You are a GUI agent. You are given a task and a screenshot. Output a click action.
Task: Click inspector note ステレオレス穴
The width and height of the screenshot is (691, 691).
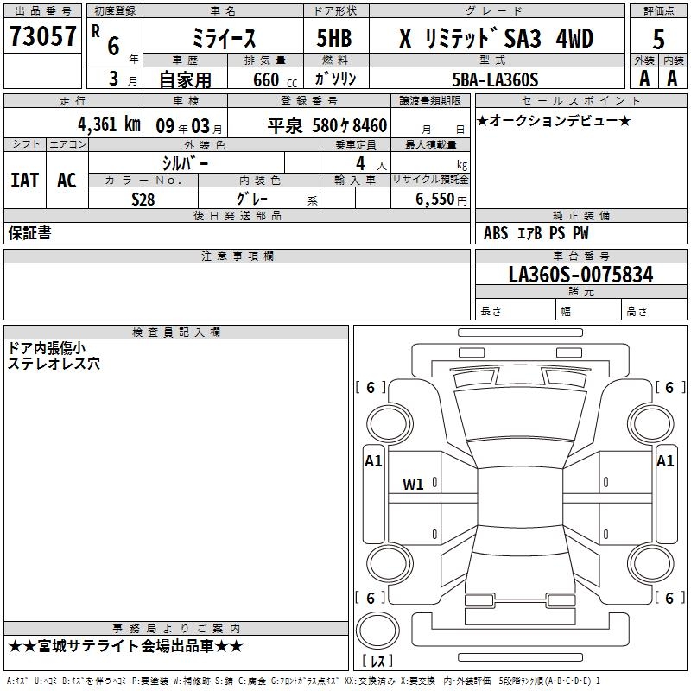click(54, 364)
